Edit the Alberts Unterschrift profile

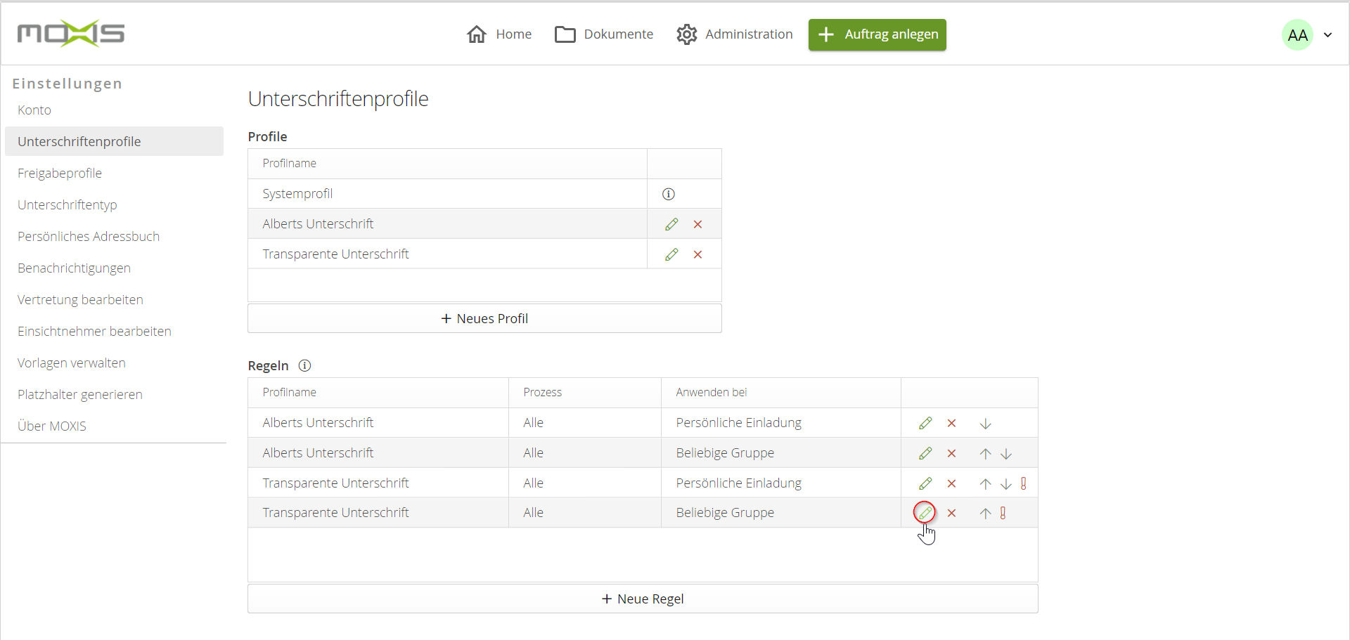[671, 224]
